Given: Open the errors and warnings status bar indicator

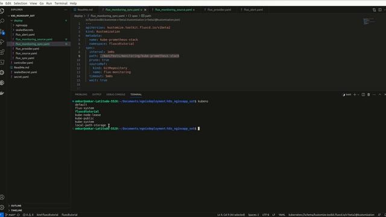Looking at the screenshot, I should click(x=28, y=215).
